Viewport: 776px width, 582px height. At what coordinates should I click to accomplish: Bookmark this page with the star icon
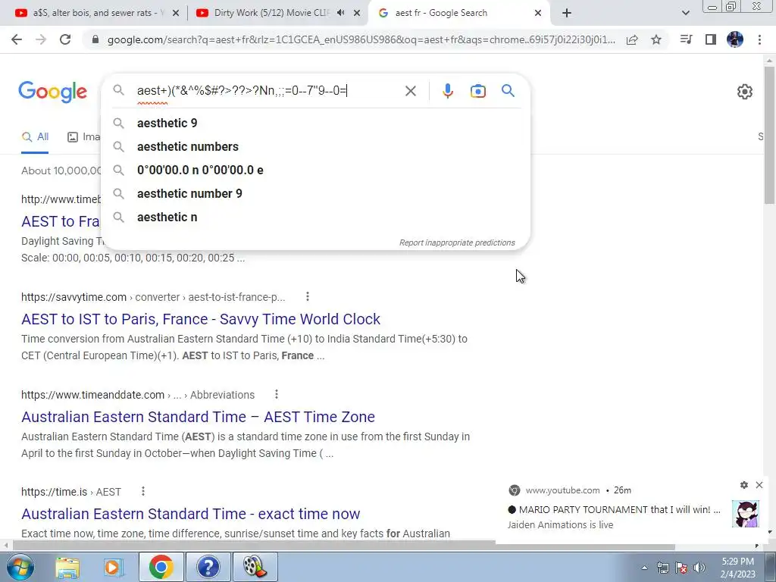click(x=656, y=39)
